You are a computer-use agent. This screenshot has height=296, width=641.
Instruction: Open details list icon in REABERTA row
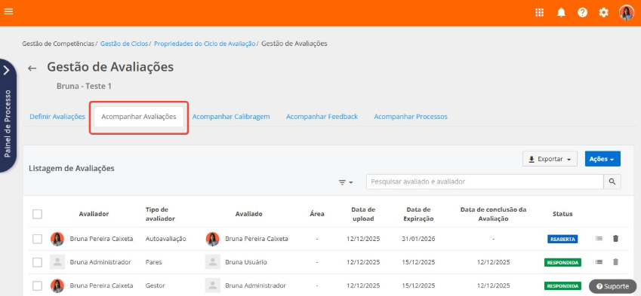(599, 239)
